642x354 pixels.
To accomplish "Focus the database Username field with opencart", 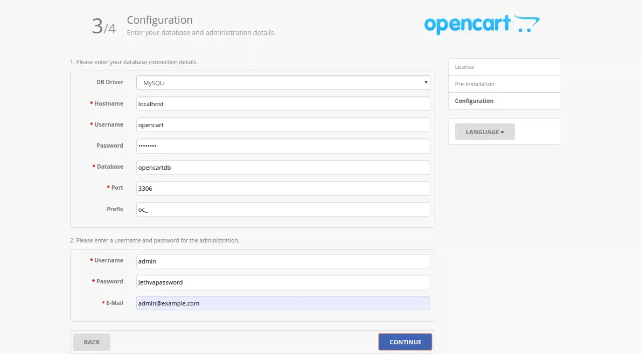I will coord(283,125).
